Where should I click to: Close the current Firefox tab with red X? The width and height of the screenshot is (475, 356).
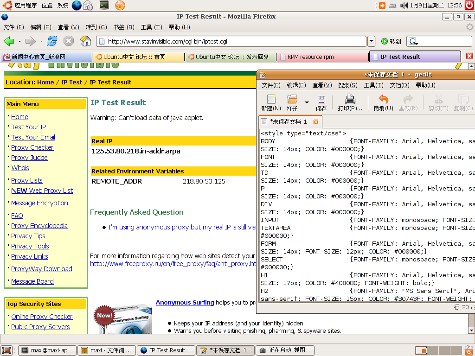469,56
